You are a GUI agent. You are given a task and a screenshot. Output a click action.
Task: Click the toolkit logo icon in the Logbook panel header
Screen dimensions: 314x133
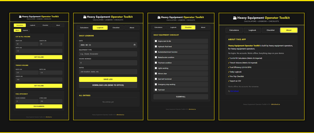(85, 17)
